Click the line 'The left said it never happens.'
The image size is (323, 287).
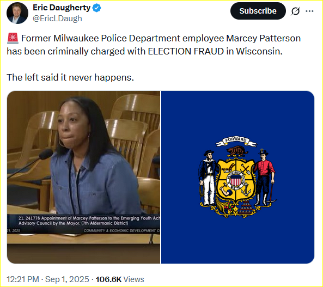tap(70, 77)
